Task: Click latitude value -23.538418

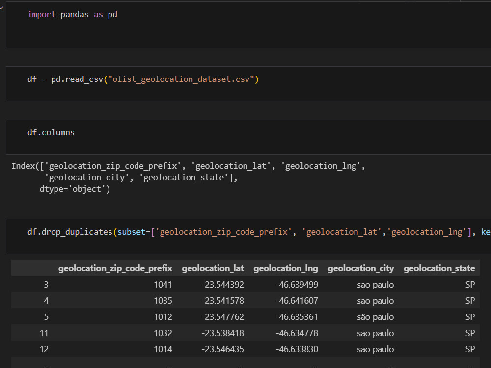Action: tap(222, 333)
